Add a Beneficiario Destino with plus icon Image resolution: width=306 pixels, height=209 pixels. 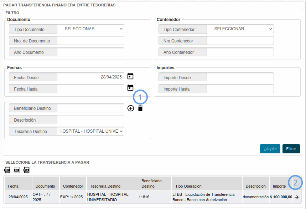131,108
